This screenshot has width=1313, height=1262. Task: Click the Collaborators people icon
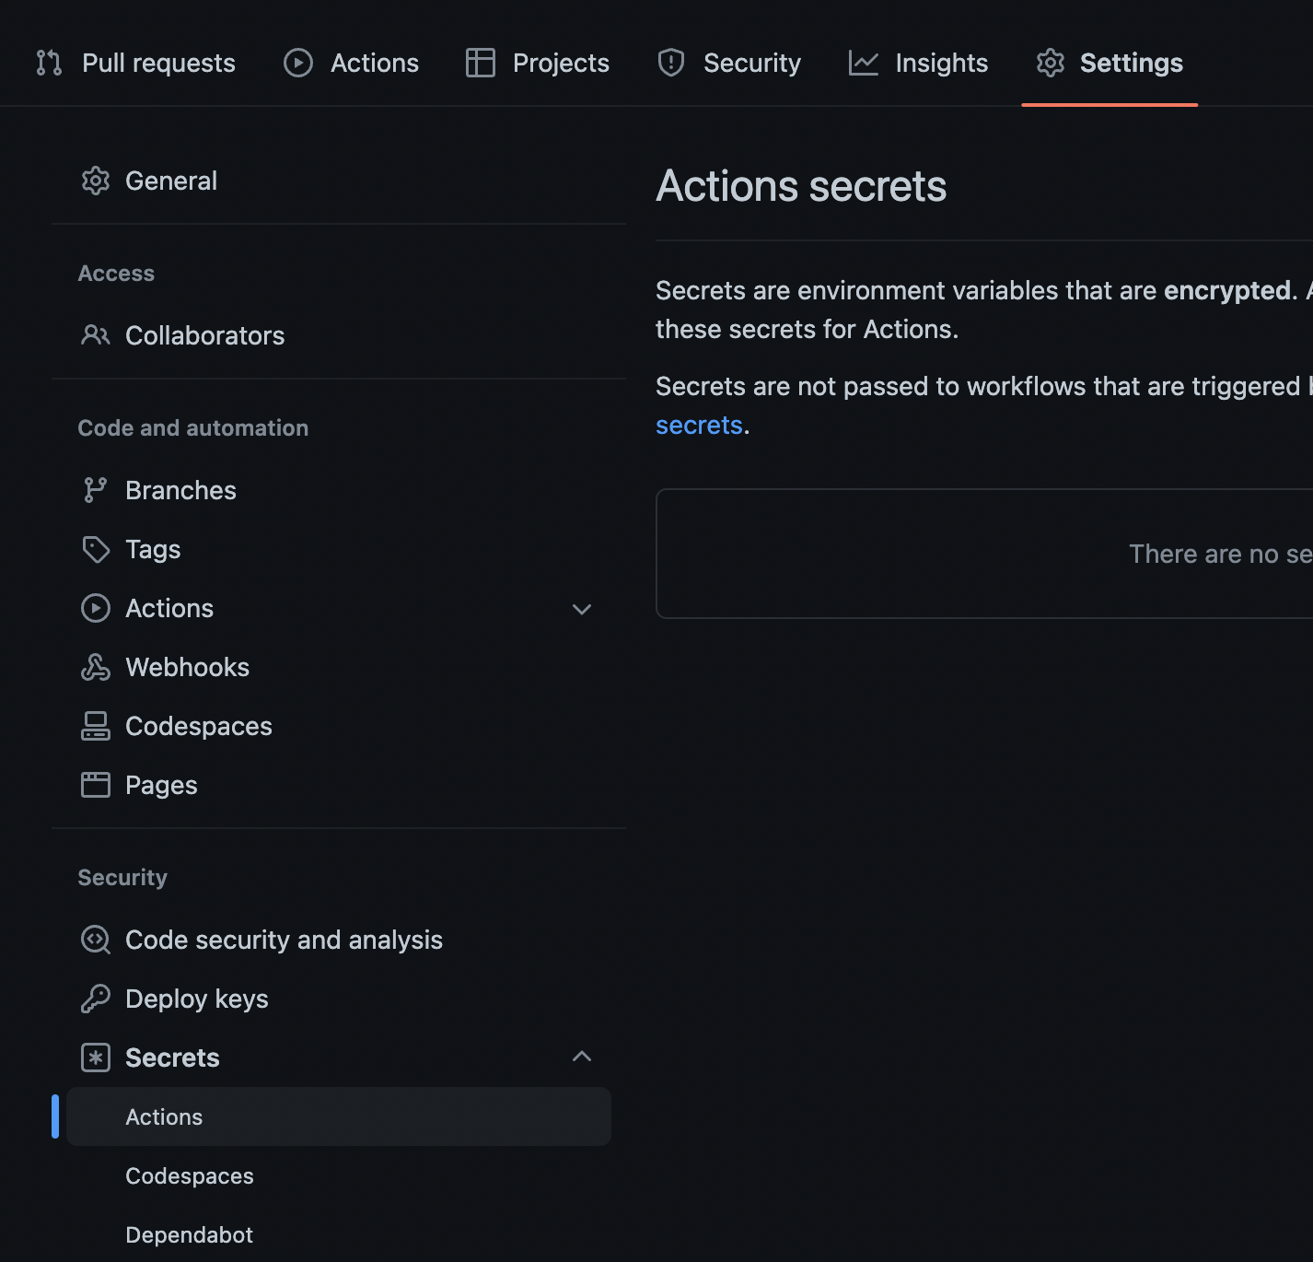(x=96, y=335)
